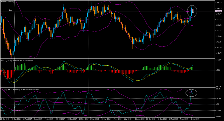Click the 10 Feb 2019 date label
This screenshot has width=224, height=121.
point(173,119)
